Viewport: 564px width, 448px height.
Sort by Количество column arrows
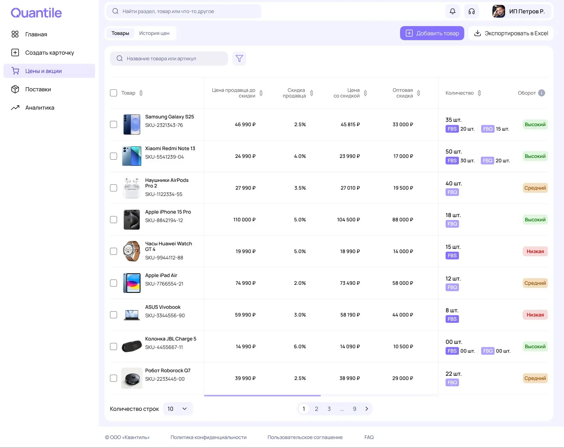click(x=479, y=93)
